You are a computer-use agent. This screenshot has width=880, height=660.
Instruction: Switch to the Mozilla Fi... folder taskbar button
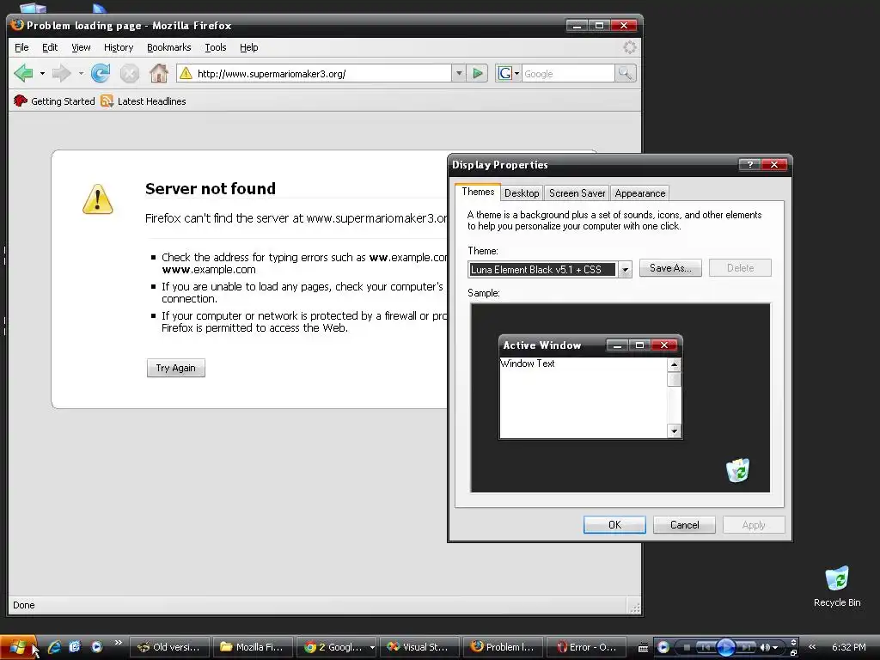point(253,647)
